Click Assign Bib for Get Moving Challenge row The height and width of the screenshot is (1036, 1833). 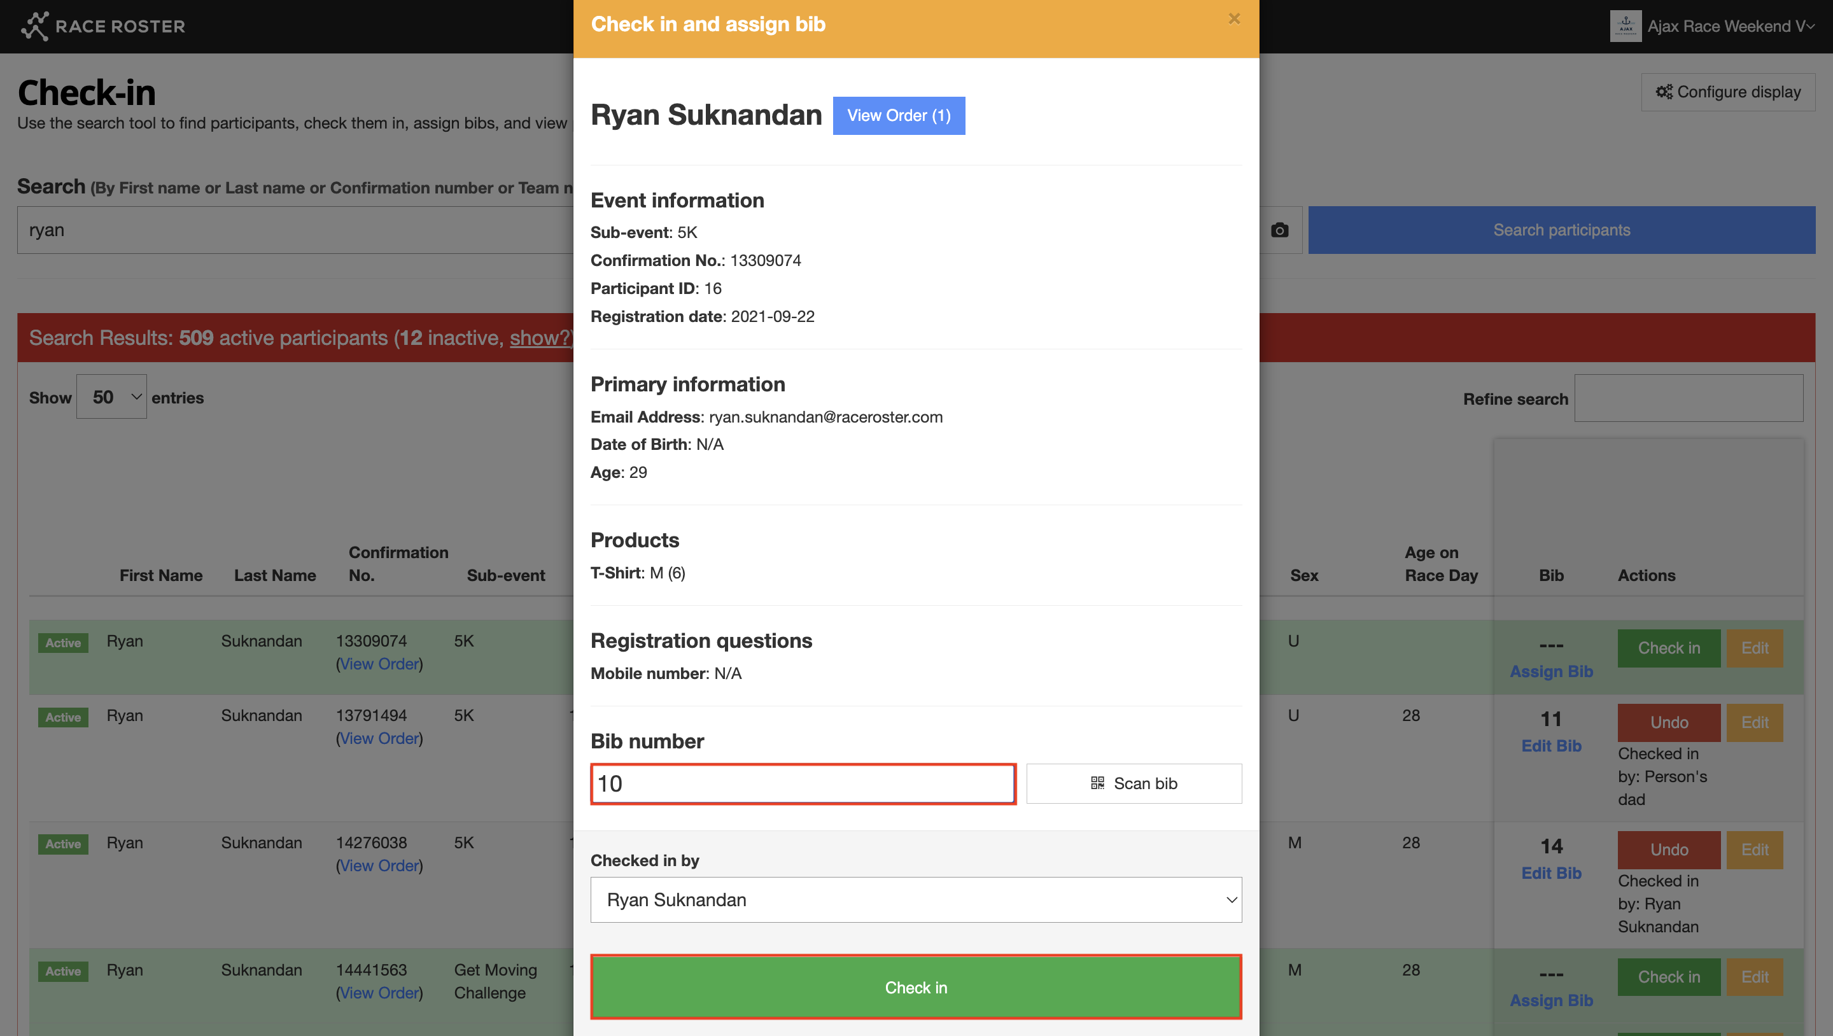pyautogui.click(x=1551, y=1000)
